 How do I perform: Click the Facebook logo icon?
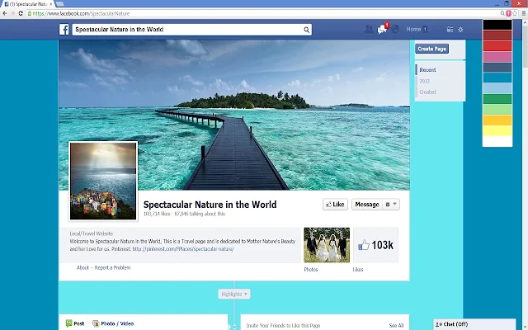(x=64, y=30)
